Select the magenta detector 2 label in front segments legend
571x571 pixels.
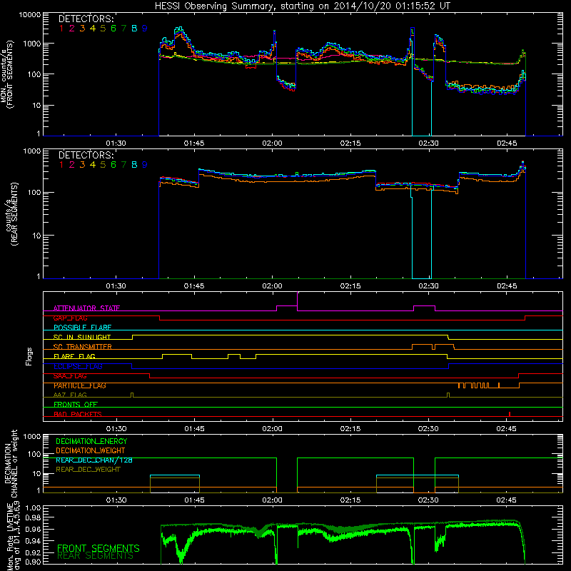[72, 29]
